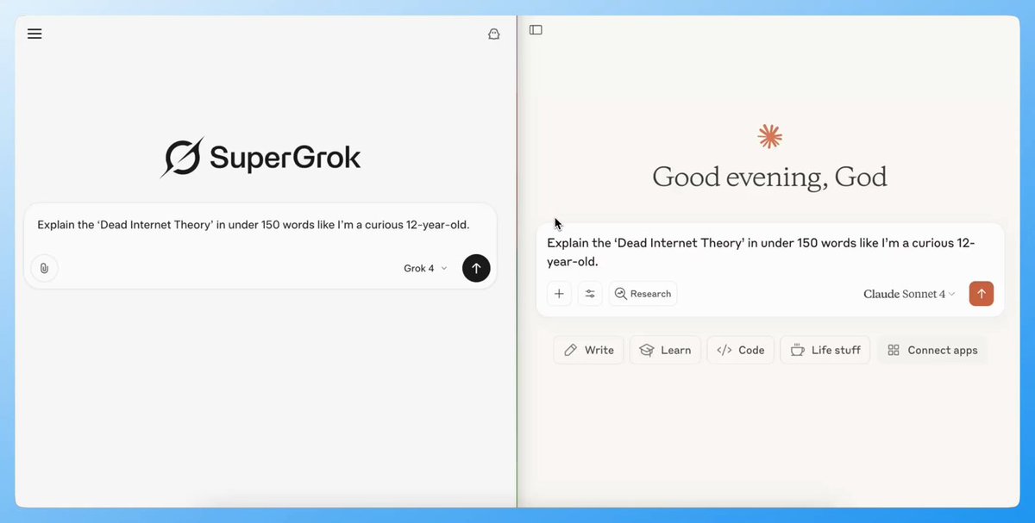Attach a file using the Grok paperclip icon
Viewport: 1035px width, 523px height.
(x=44, y=268)
